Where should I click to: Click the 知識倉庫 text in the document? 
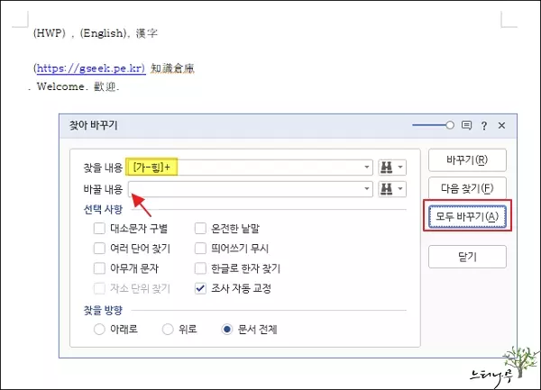tap(172, 68)
